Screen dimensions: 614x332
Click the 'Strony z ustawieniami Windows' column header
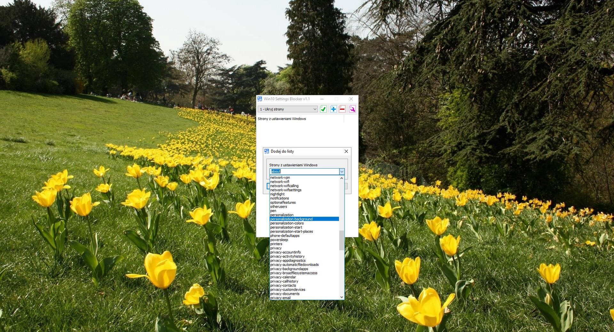pyautogui.click(x=301, y=119)
